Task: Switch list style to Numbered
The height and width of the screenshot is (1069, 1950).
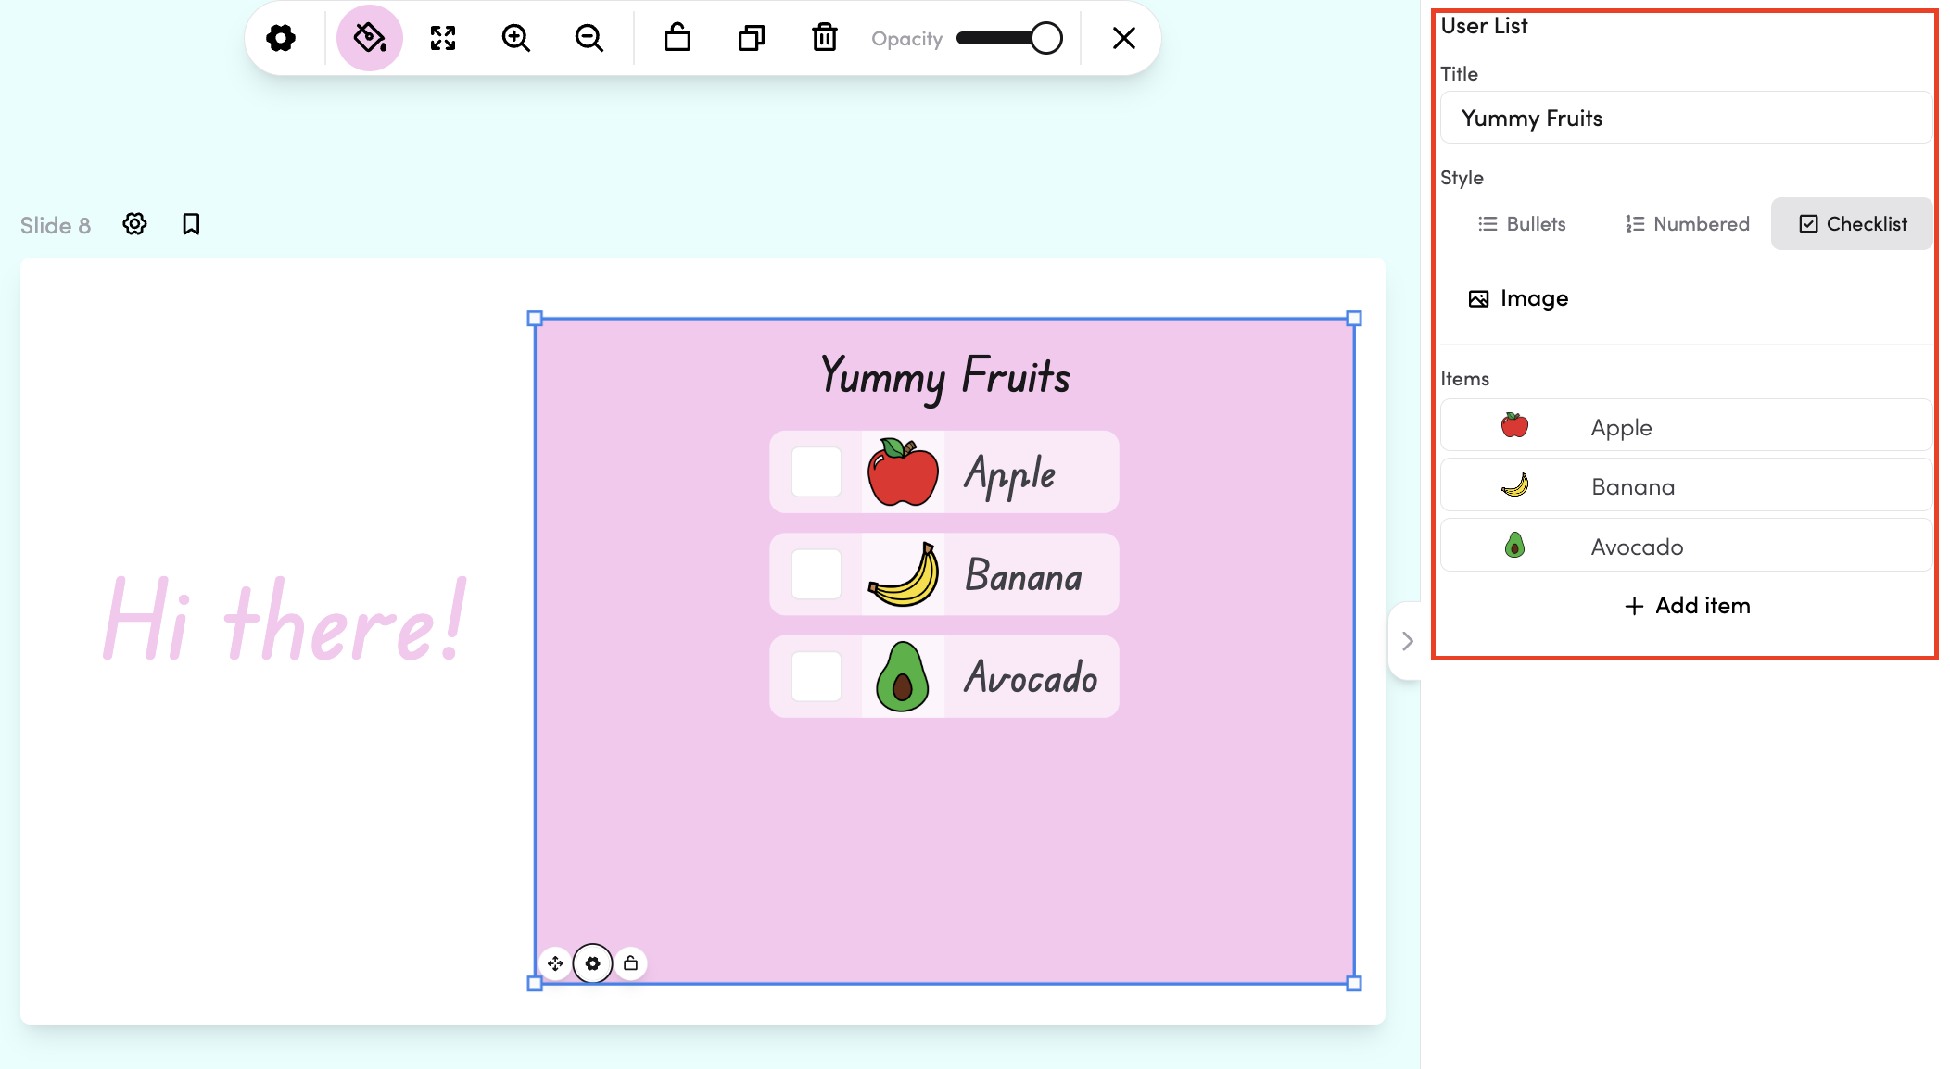Action: pos(1687,224)
